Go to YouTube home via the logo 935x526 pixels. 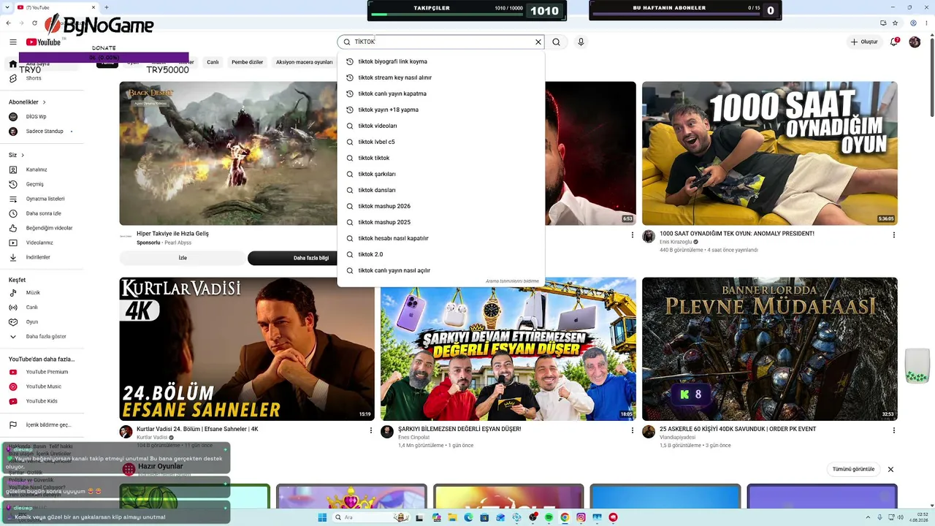[44, 42]
